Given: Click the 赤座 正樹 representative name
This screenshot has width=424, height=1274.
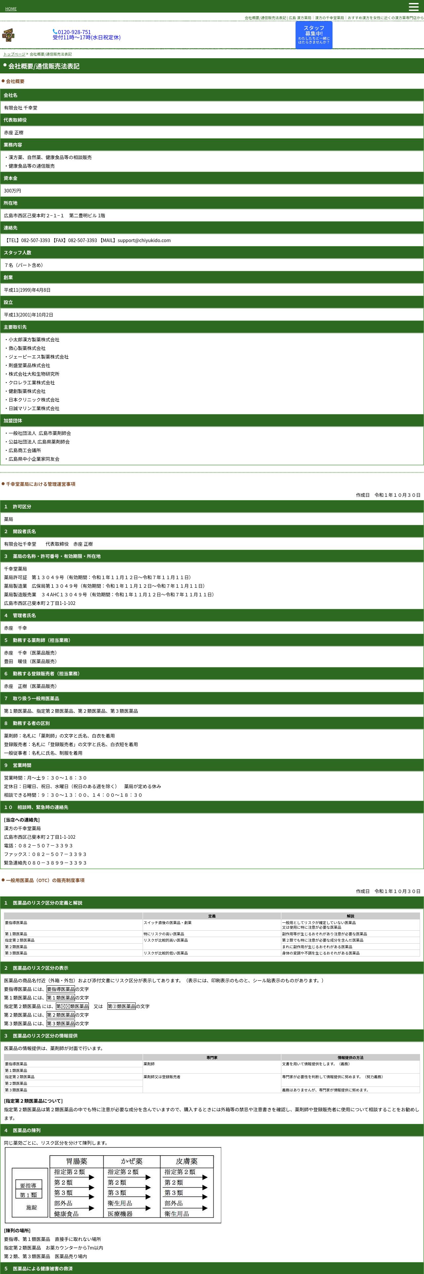Looking at the screenshot, I should pos(14,133).
